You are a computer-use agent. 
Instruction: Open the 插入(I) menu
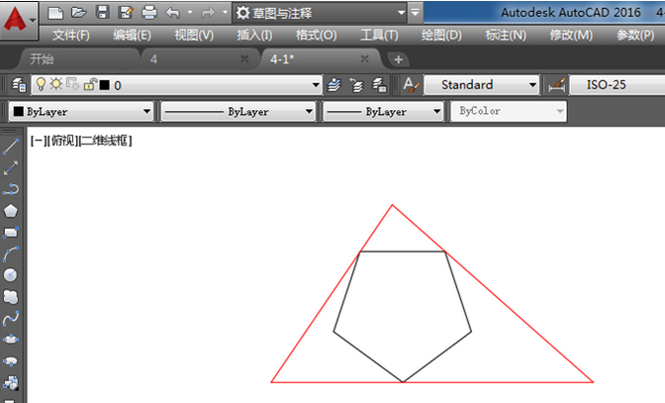point(254,35)
